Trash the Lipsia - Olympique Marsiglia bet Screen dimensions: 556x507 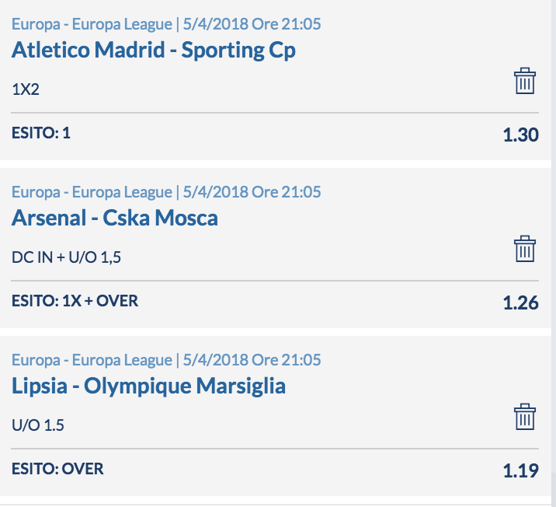pyautogui.click(x=525, y=417)
